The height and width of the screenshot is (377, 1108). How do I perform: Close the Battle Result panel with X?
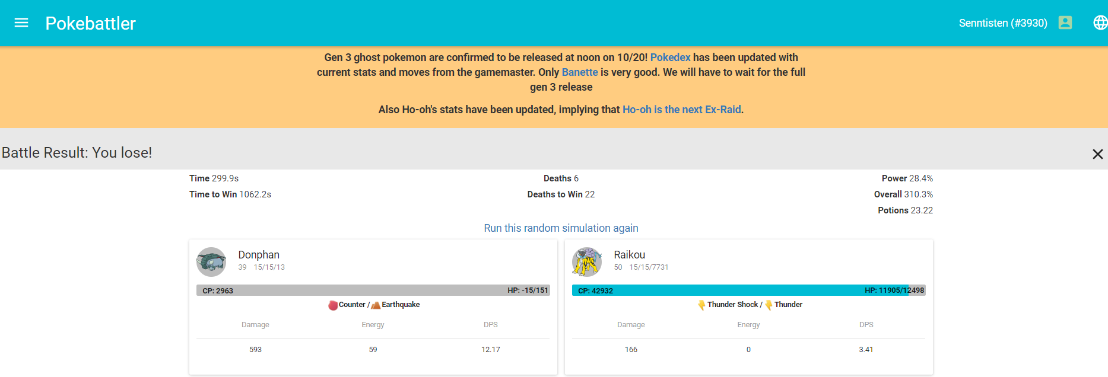click(1098, 154)
